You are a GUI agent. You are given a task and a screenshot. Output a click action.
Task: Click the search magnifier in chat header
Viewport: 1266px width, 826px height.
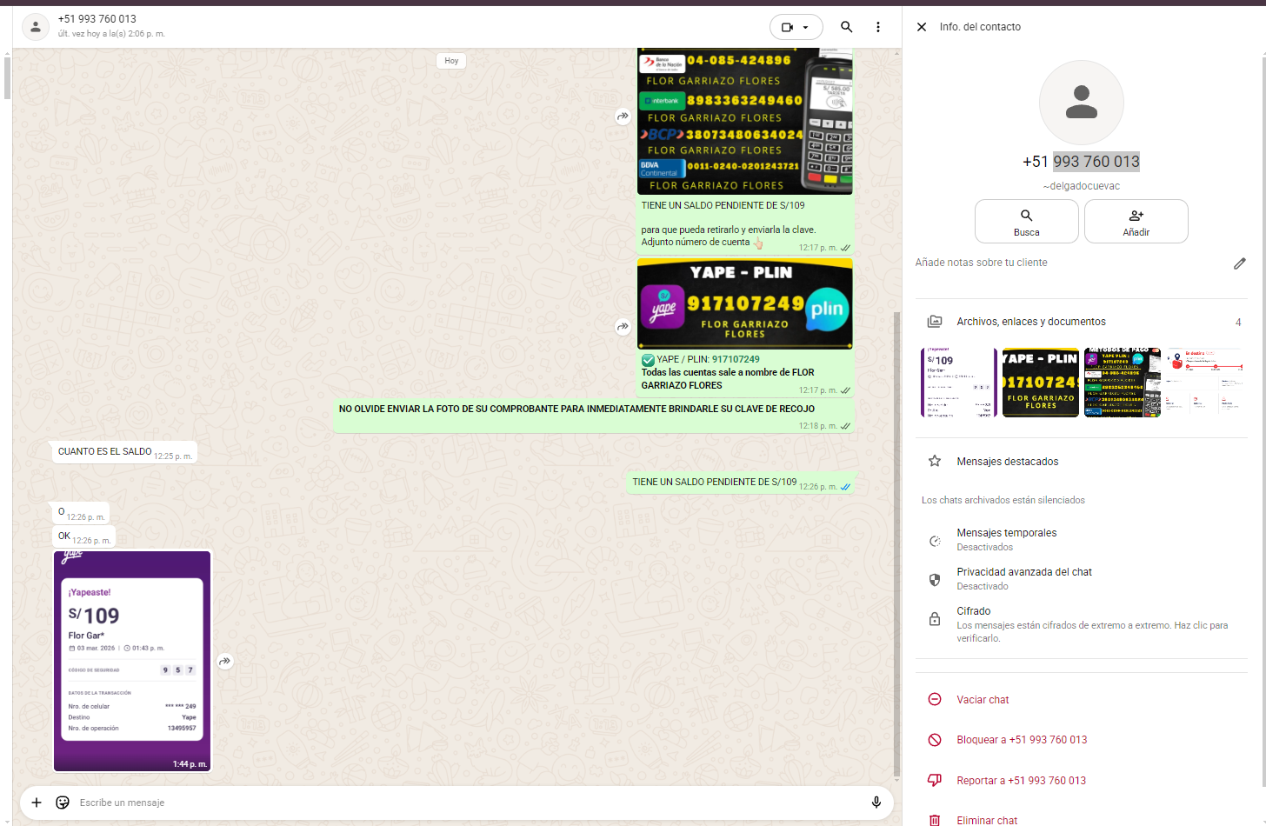coord(846,27)
